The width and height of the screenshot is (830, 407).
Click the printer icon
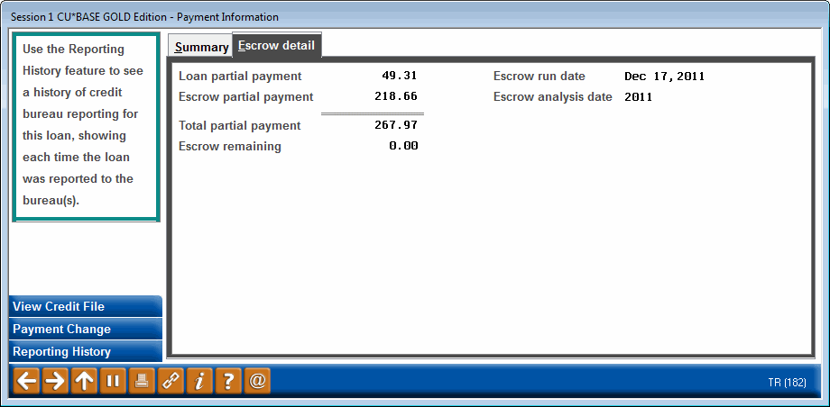142,381
